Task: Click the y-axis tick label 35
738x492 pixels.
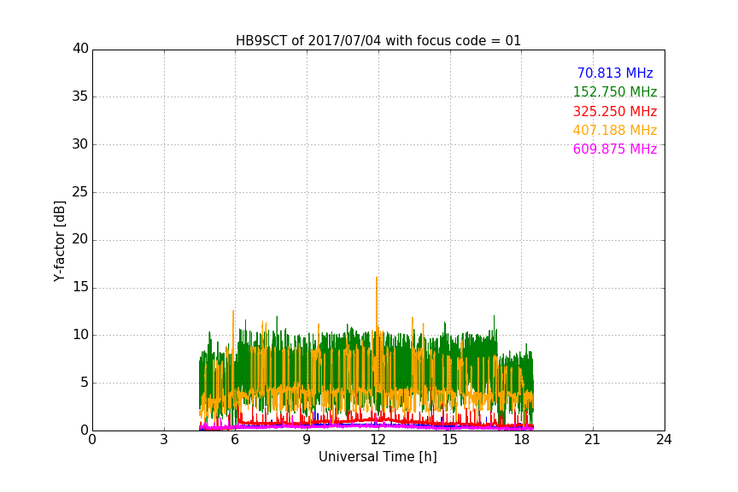Action: 80,97
